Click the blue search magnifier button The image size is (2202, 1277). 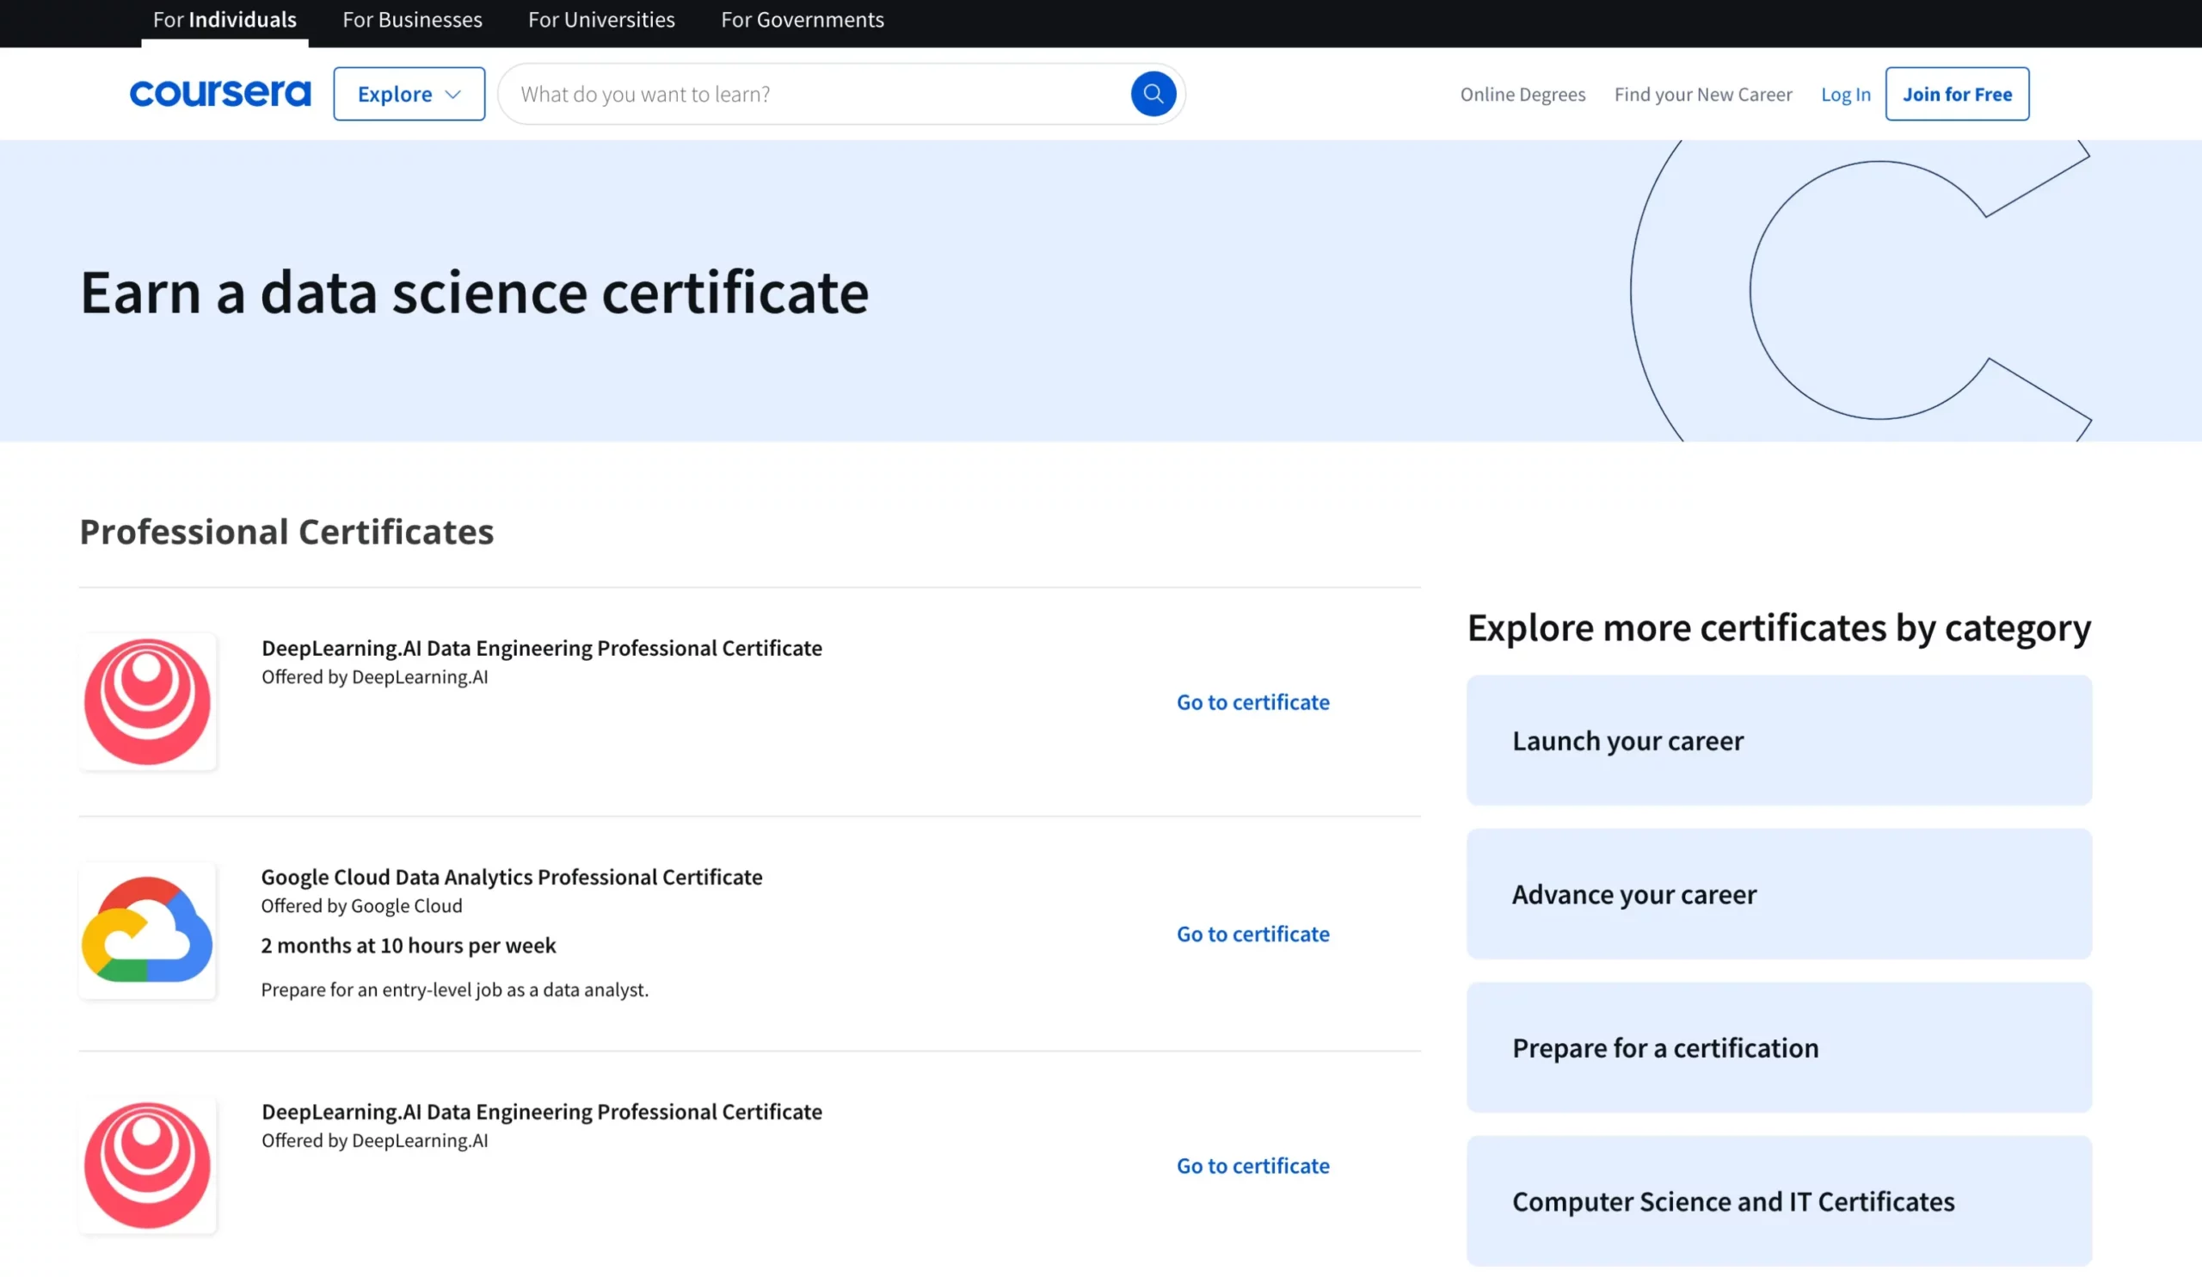point(1153,94)
